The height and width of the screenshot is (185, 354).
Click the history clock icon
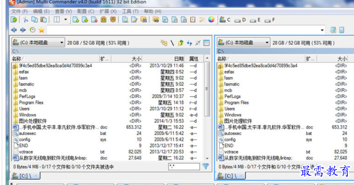click(33, 30)
